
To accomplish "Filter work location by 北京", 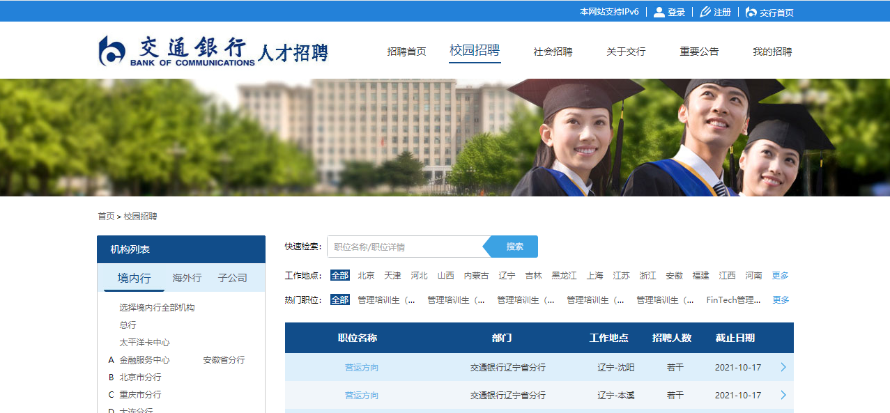I will pos(366,276).
